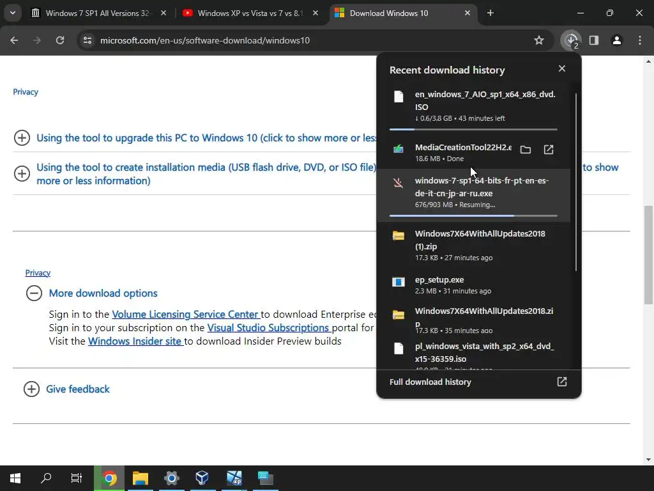
Task: Go back using the back arrow
Action: [14, 40]
